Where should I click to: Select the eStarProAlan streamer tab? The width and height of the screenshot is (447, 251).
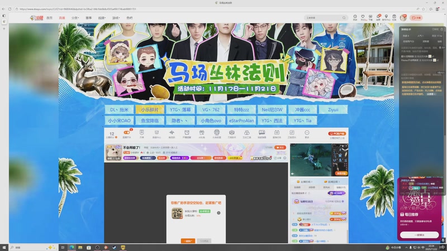(x=241, y=120)
